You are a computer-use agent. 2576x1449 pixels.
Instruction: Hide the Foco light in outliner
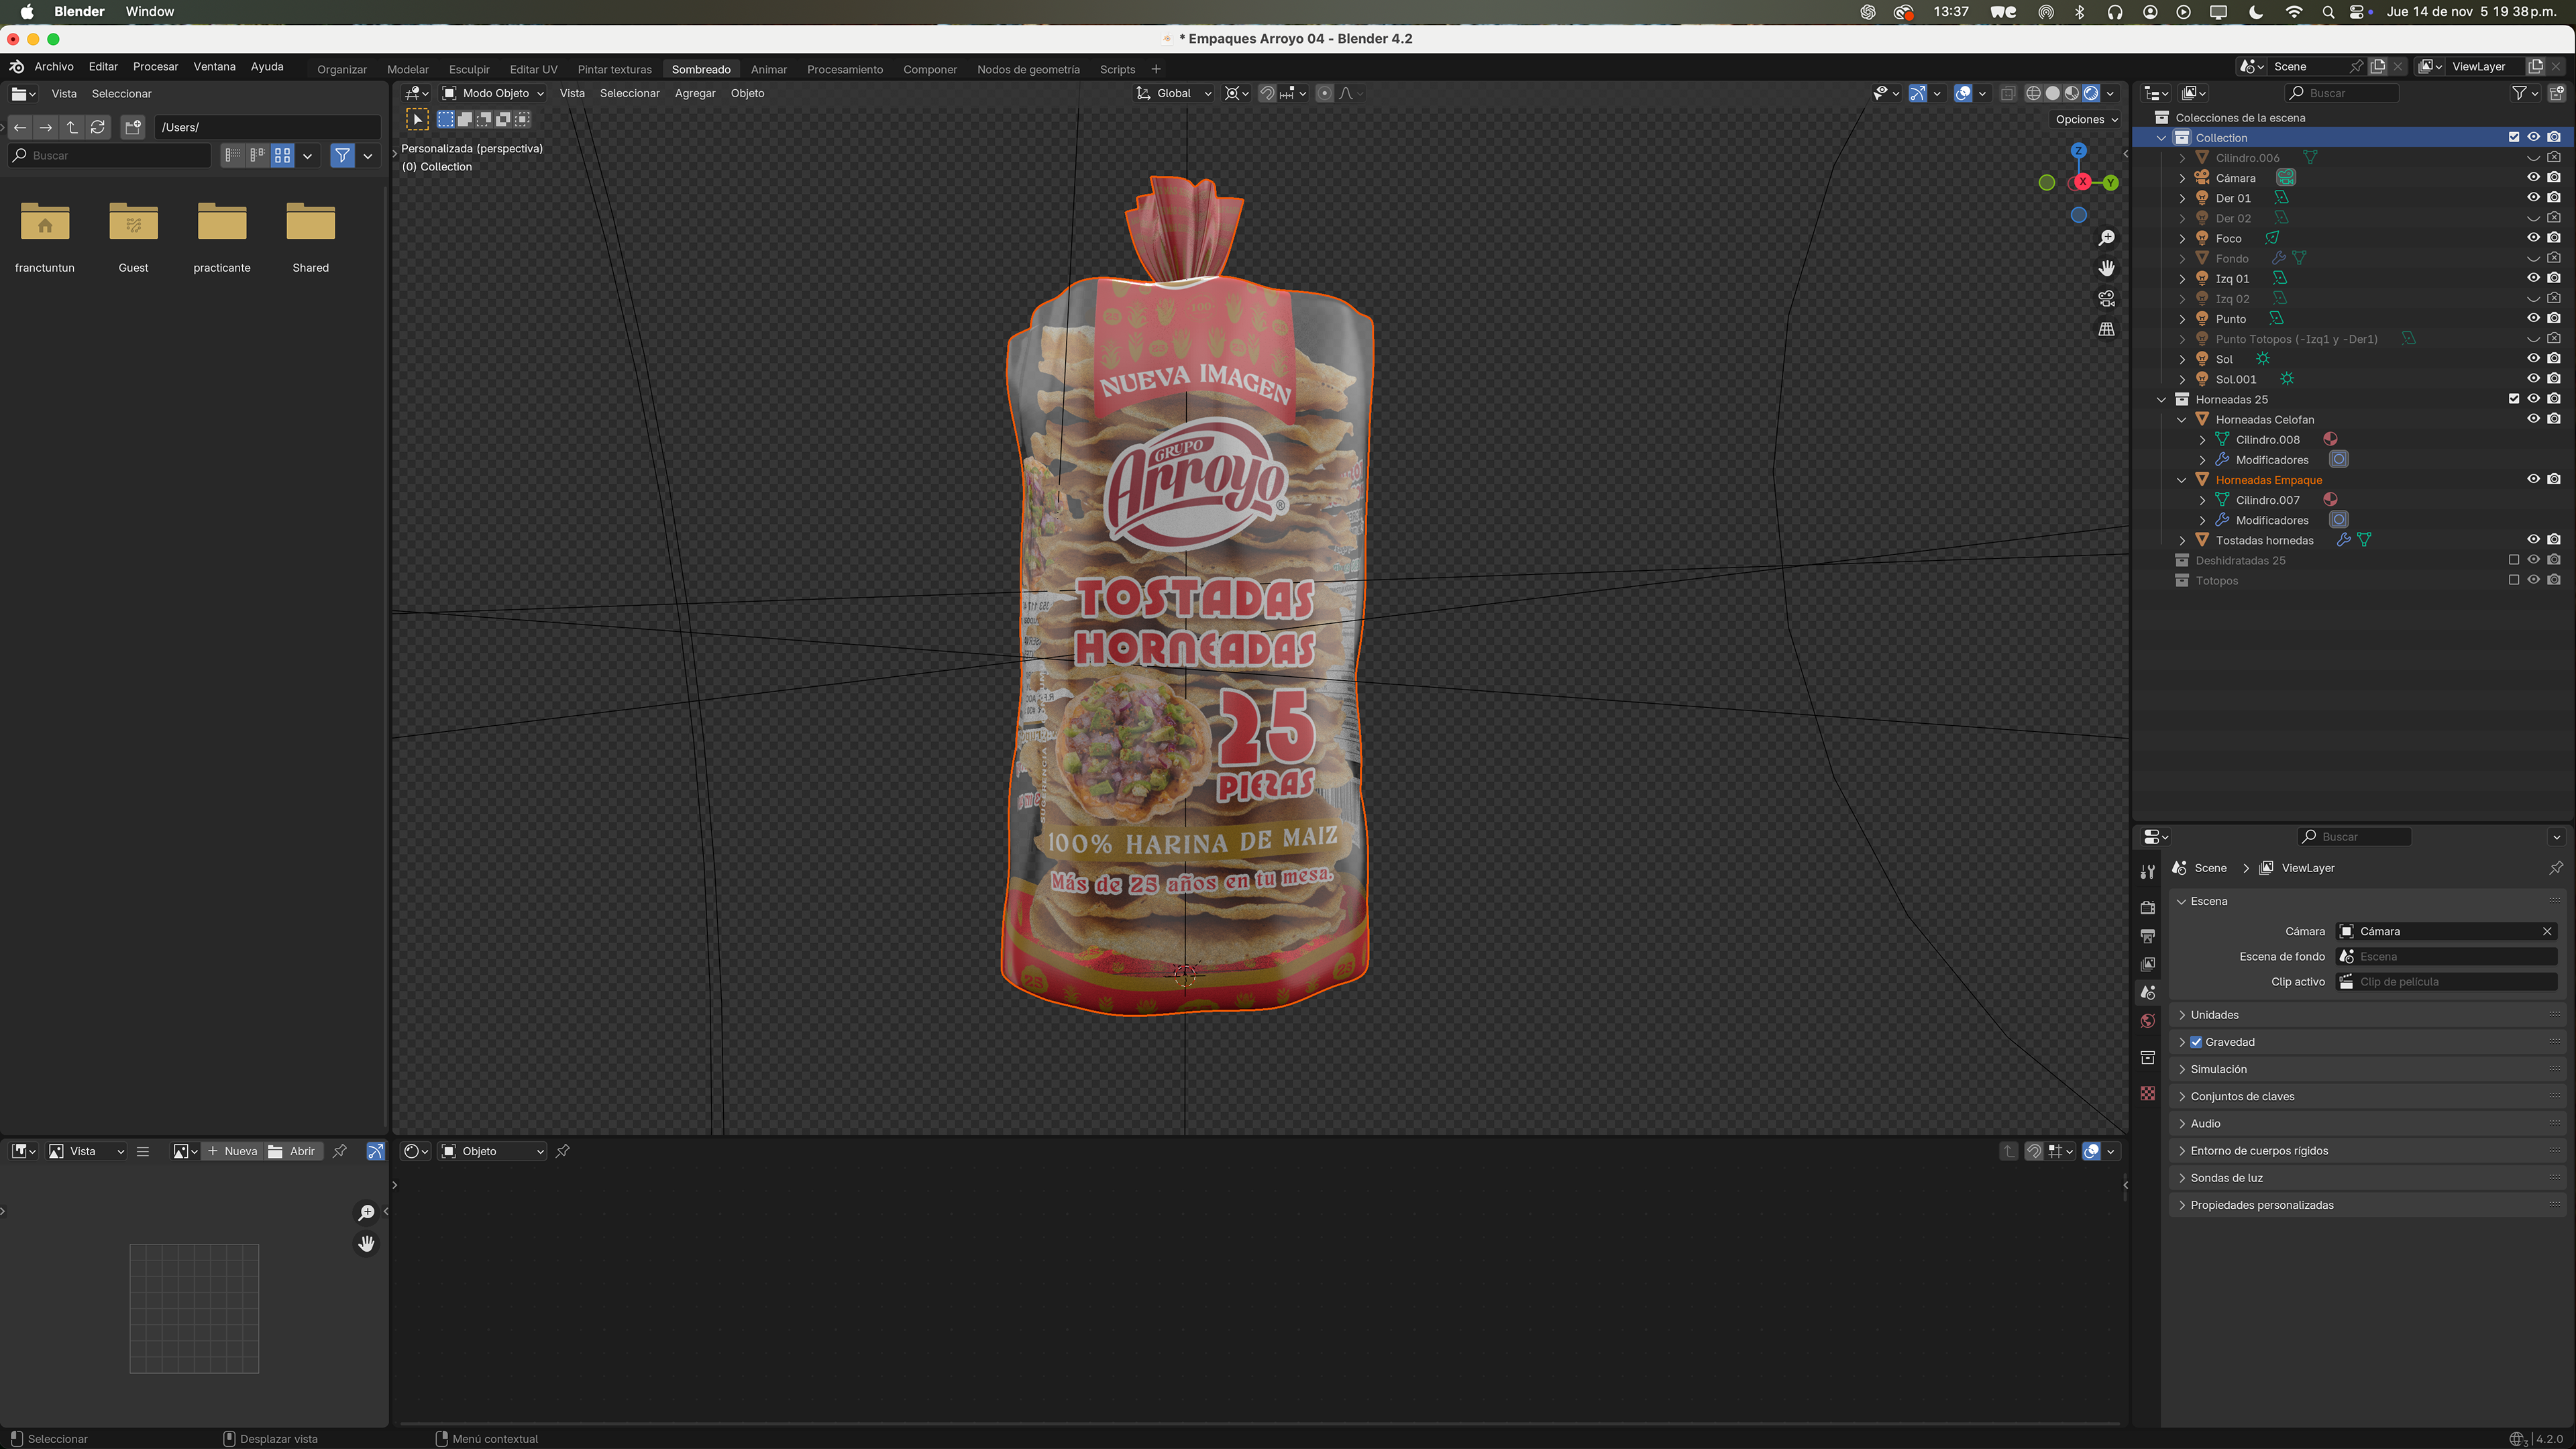tap(2533, 238)
